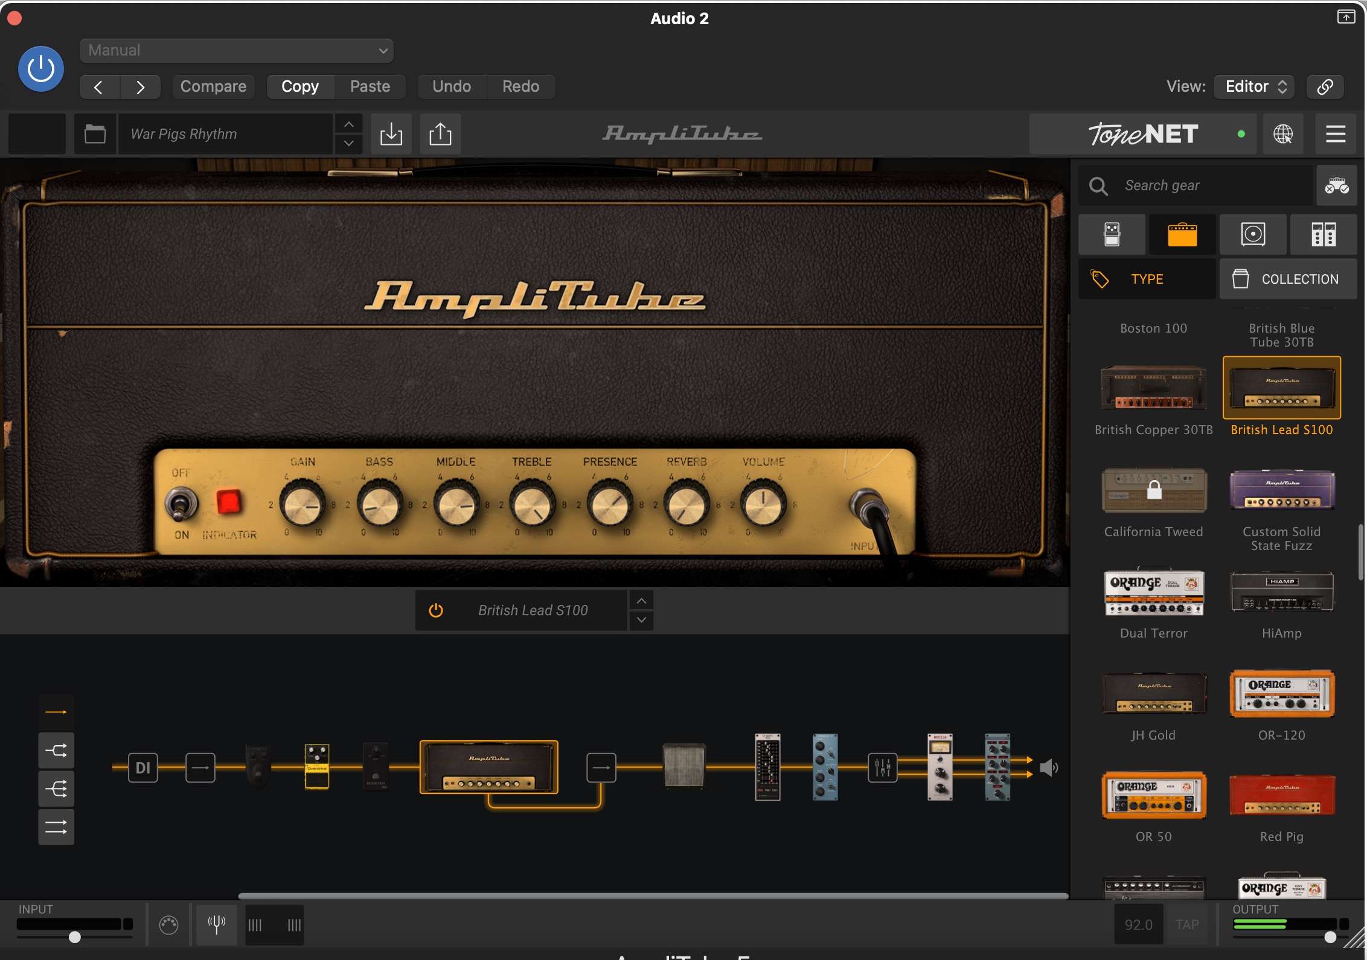Click the amp PRESENCE knob
1367x960 pixels.
point(610,505)
